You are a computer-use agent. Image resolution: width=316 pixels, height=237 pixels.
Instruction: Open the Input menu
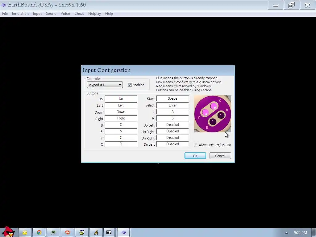tap(37, 14)
